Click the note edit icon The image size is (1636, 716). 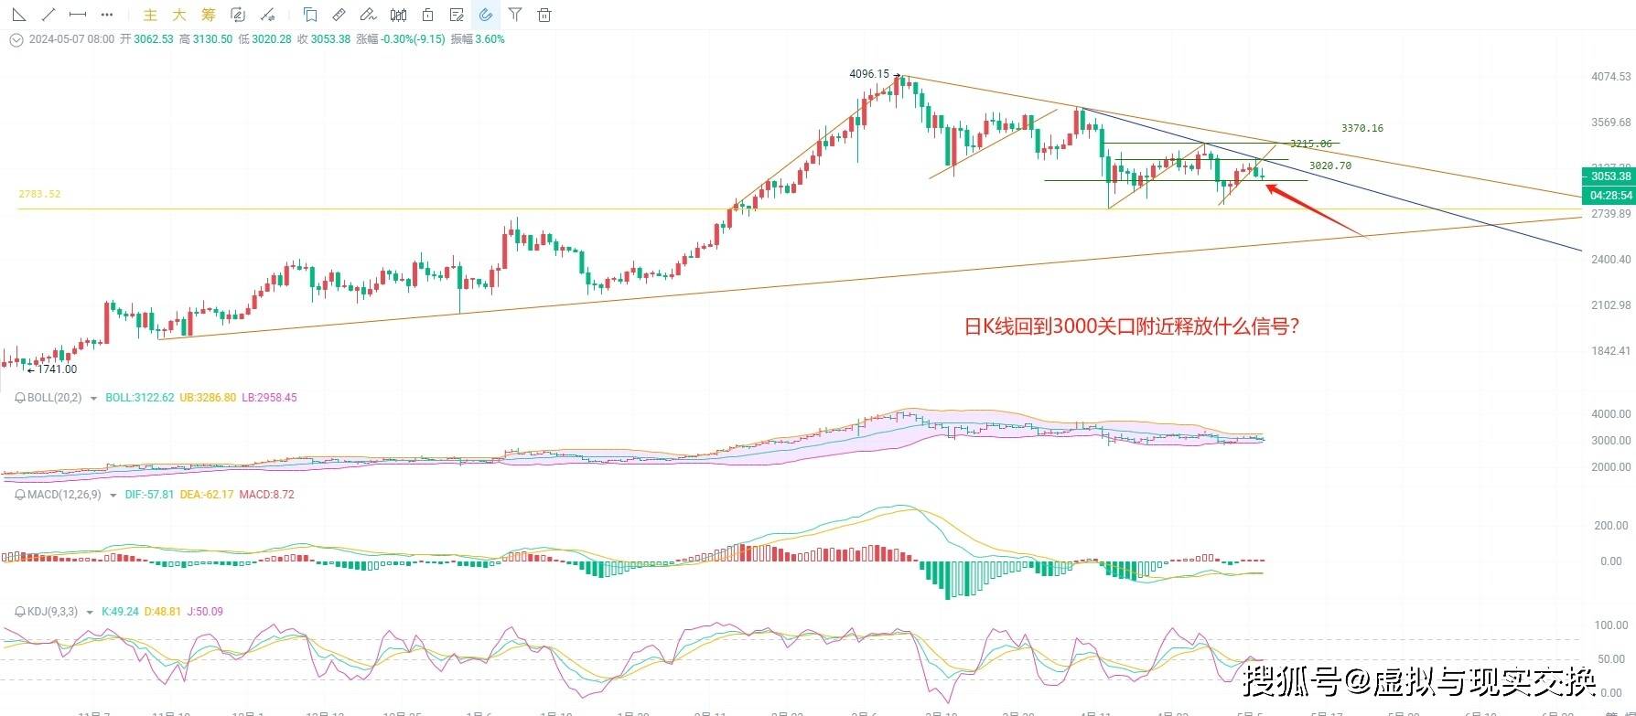[x=457, y=15]
